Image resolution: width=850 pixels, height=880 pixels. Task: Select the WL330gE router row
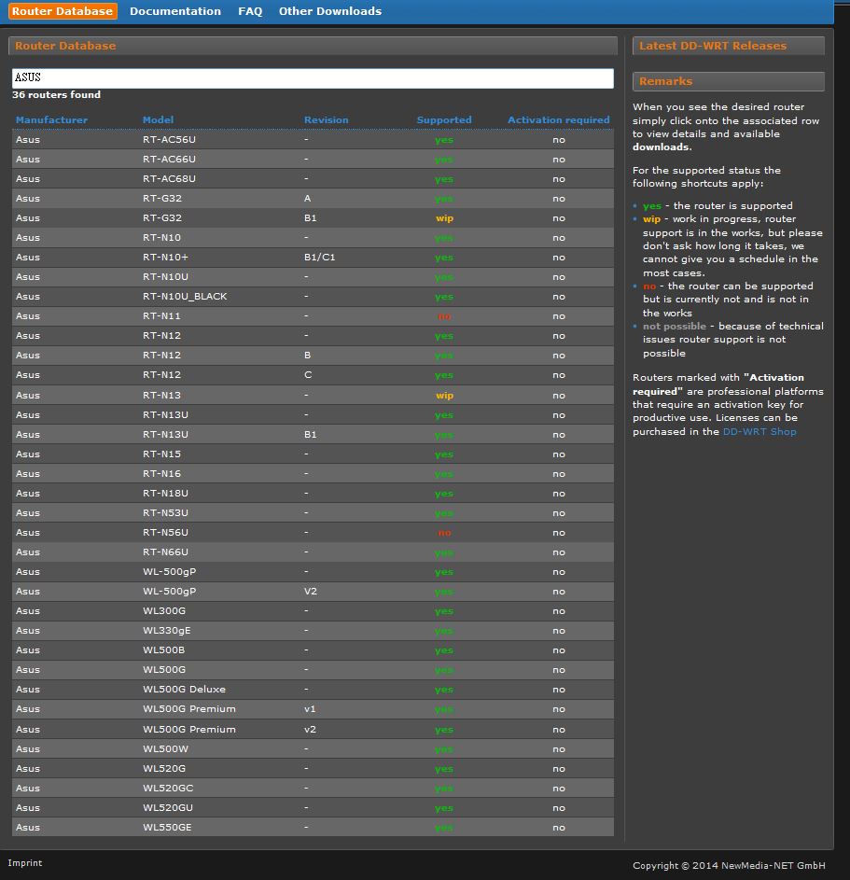pos(313,631)
